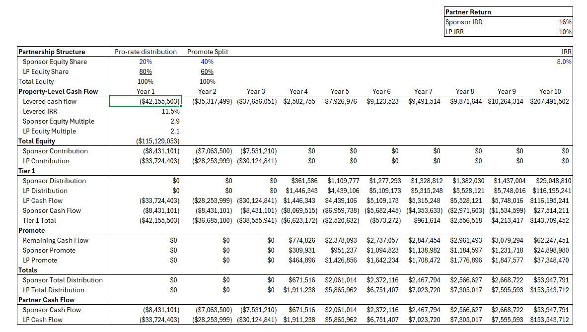Select Year 5 LP Promote $1,426,856
The image size is (587, 332).
(x=341, y=260)
